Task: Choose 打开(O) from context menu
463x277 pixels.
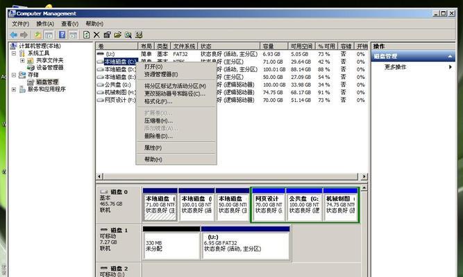Action: tap(176, 67)
